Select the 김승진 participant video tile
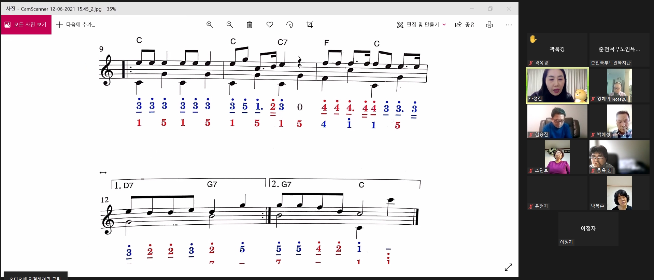 (557, 121)
